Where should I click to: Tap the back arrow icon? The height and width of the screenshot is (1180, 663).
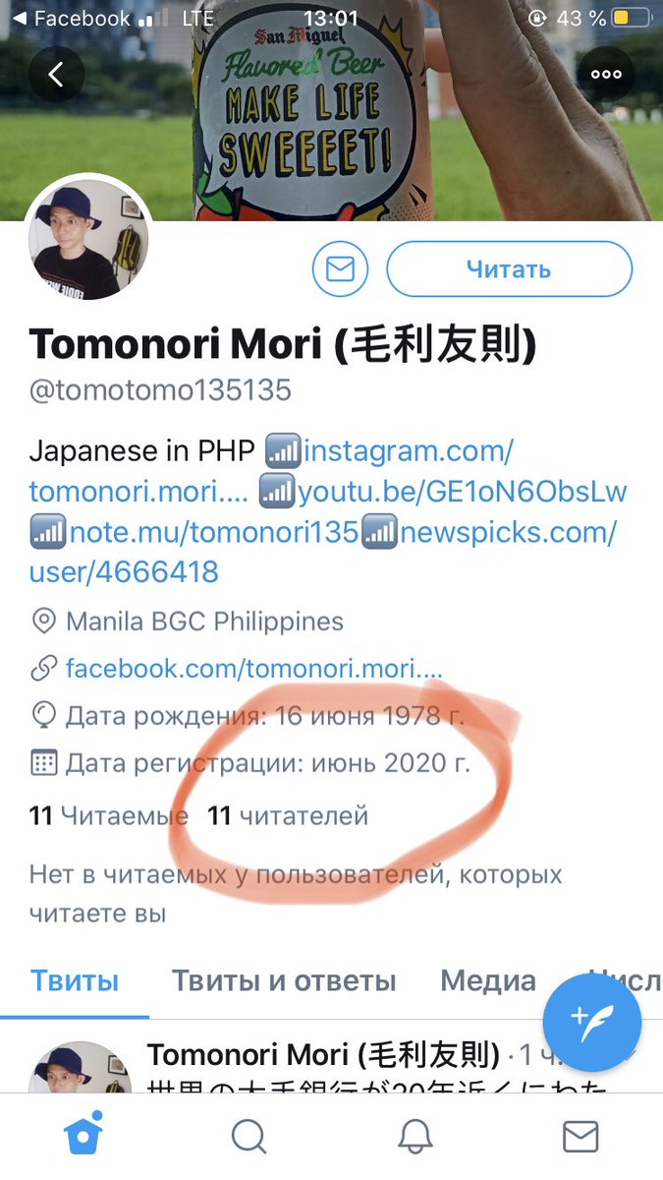(x=56, y=74)
